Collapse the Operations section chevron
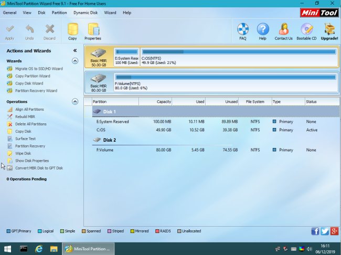 (75, 101)
